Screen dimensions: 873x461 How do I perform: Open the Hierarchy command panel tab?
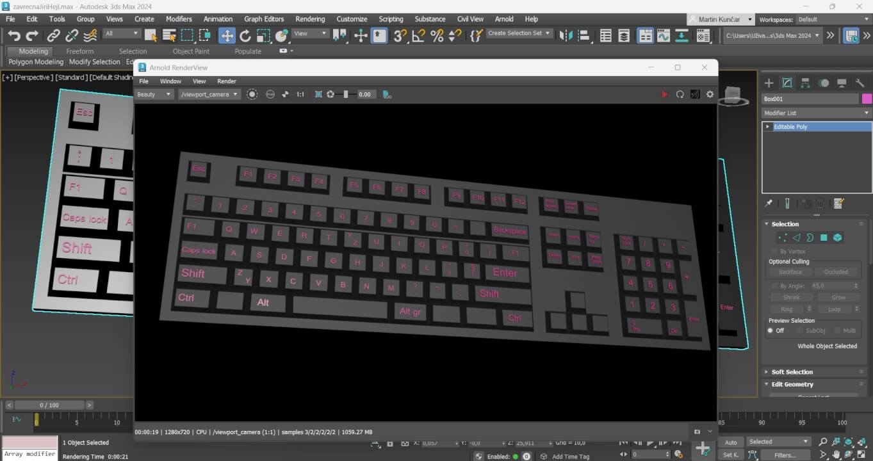805,83
